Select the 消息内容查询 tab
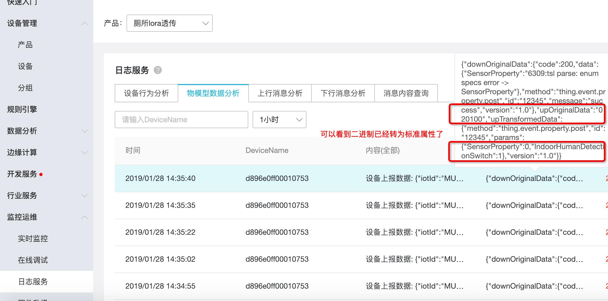Viewport: 608px width, 301px height. pyautogui.click(x=406, y=93)
